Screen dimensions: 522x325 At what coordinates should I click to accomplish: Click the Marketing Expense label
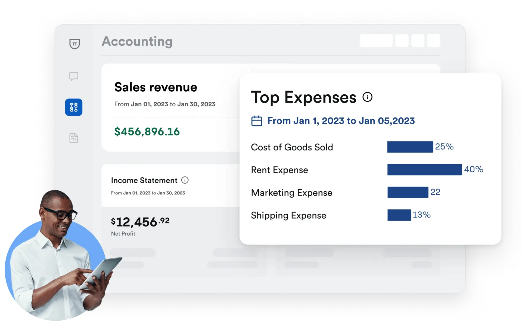tap(291, 193)
